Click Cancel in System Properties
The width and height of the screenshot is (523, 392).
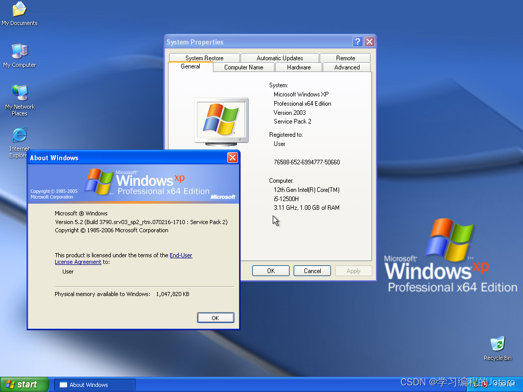[x=312, y=271]
